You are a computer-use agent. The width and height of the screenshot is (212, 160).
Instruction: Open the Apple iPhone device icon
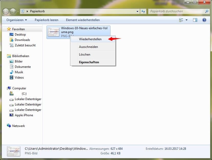click(x=12, y=115)
